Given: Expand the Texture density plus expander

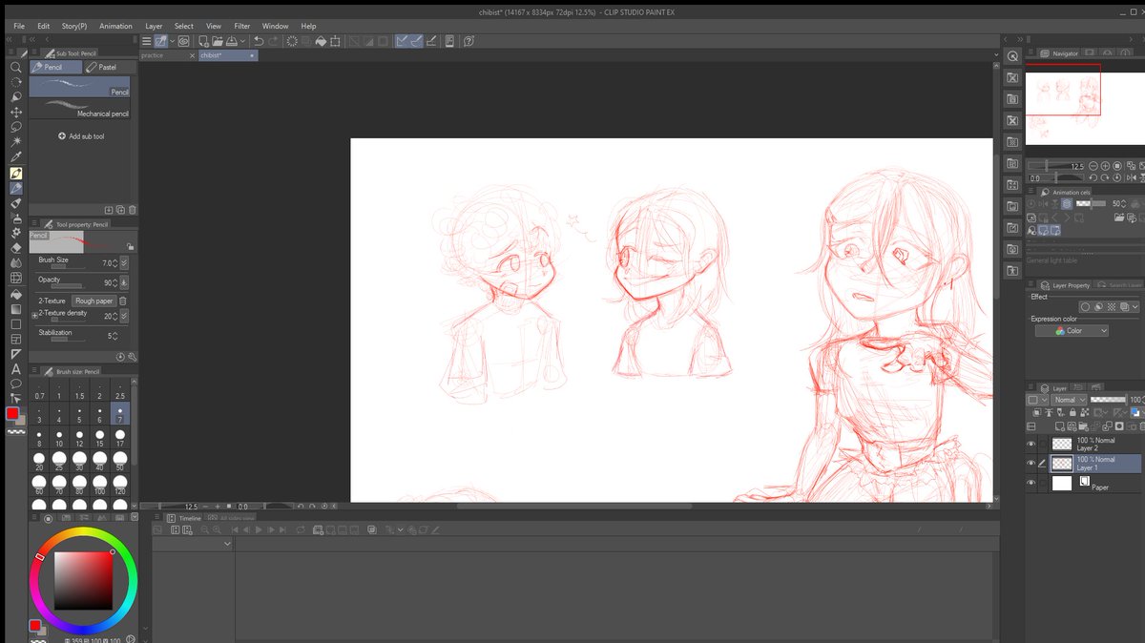Looking at the screenshot, I should coord(34,315).
